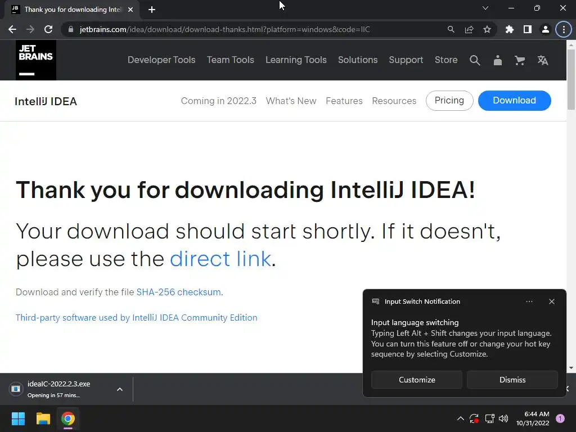
Task: Click the IntelliJ IDEA product title
Action: tap(46, 101)
